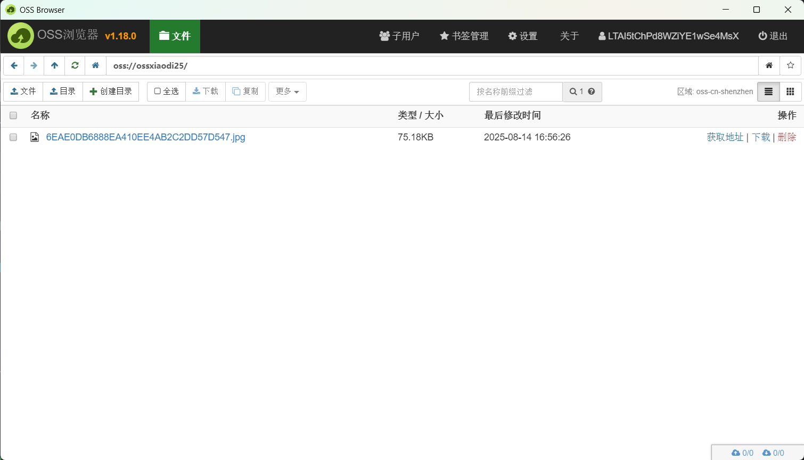
Task: Refresh the current bucket listing
Action: [x=75, y=65]
